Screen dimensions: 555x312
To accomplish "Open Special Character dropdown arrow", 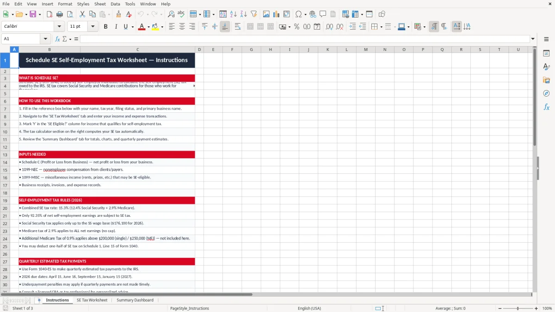I will 306,14.
